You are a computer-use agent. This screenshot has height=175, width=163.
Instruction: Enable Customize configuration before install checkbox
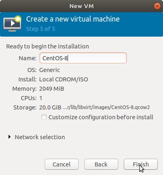pos(44,117)
